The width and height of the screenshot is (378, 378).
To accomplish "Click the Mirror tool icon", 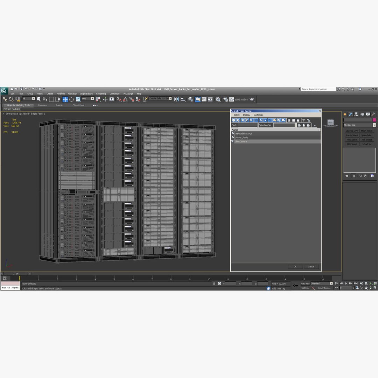I will pos(176,99).
